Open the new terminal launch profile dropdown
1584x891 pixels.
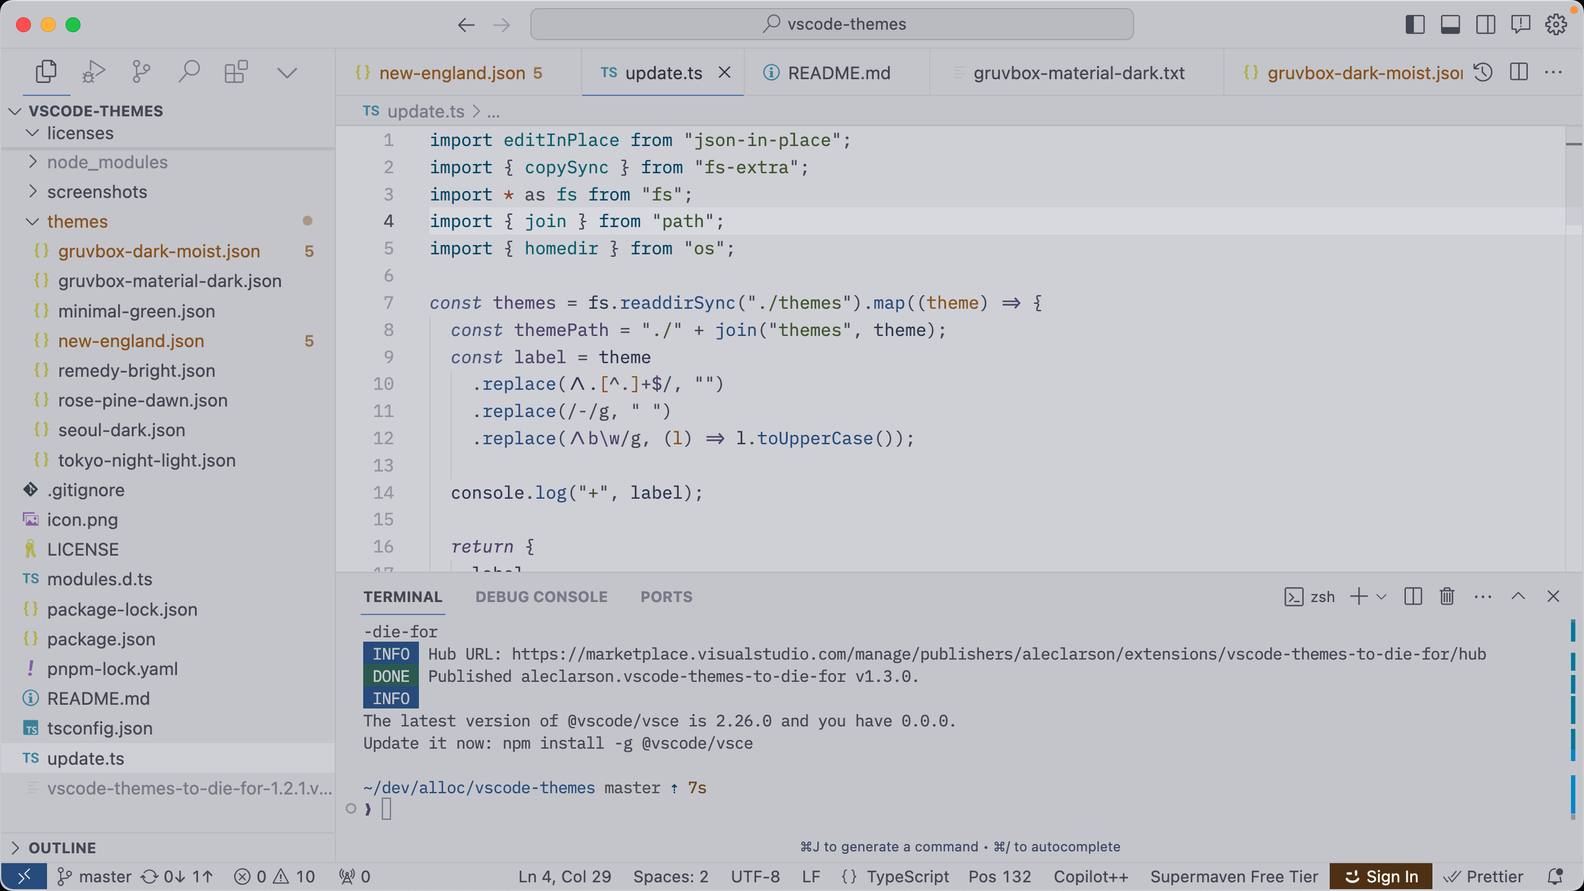pos(1382,596)
